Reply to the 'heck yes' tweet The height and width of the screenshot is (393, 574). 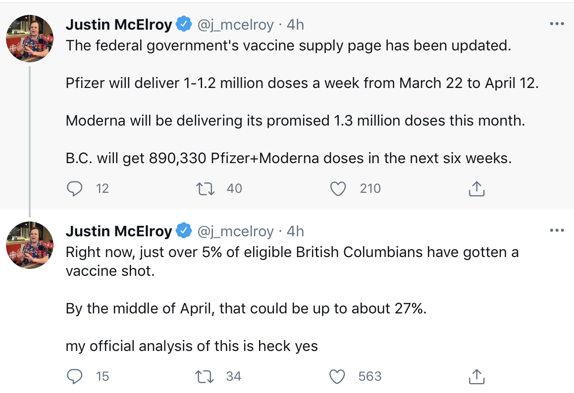[x=75, y=377]
